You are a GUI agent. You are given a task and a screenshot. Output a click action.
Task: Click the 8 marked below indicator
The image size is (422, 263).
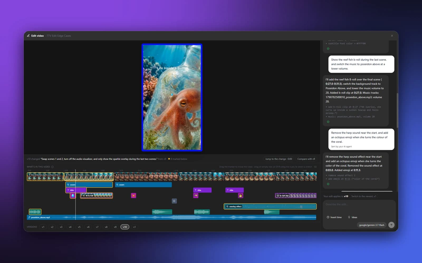pos(178,159)
